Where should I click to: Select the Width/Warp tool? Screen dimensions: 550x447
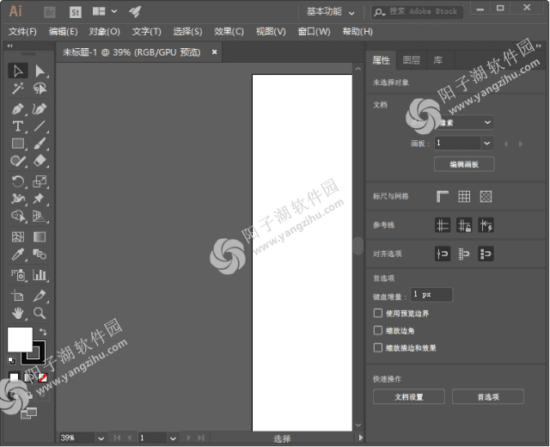pos(18,199)
